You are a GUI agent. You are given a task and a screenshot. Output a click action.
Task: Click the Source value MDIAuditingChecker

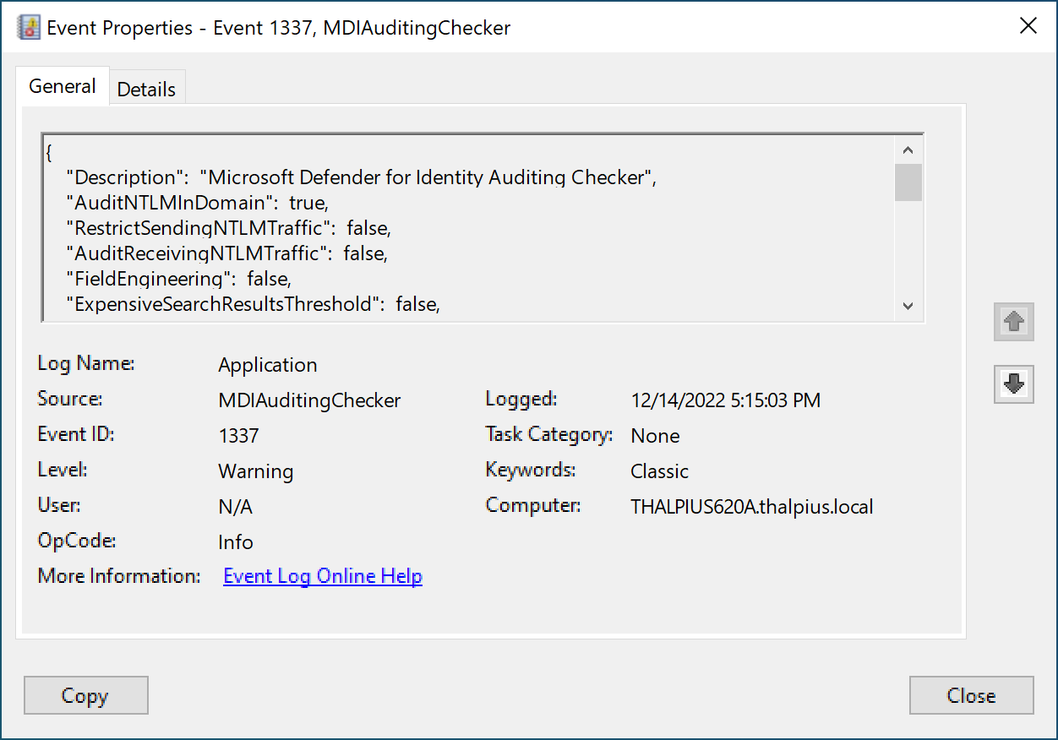click(x=309, y=400)
